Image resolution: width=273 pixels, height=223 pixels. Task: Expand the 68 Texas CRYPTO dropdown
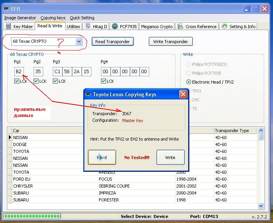pyautogui.click(x=79, y=41)
